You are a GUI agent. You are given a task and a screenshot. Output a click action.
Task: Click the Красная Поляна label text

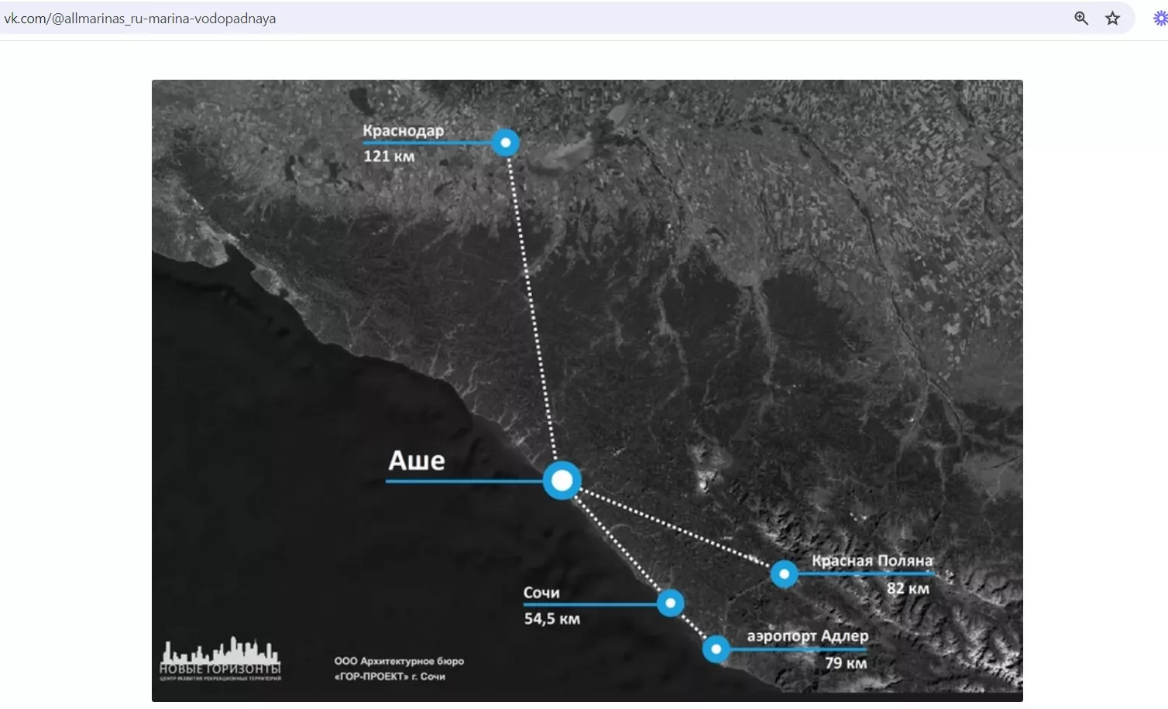point(872,560)
